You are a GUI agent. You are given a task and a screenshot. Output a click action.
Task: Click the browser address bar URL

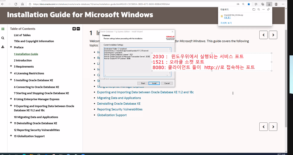click(x=101, y=4)
